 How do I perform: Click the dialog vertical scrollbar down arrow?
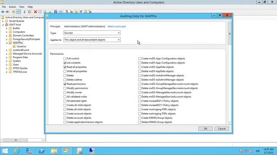click(x=230, y=122)
